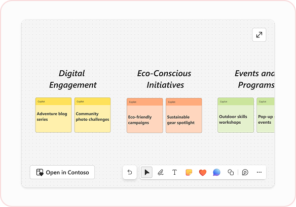
Task: Click the undo arrow button
Action: point(130,172)
